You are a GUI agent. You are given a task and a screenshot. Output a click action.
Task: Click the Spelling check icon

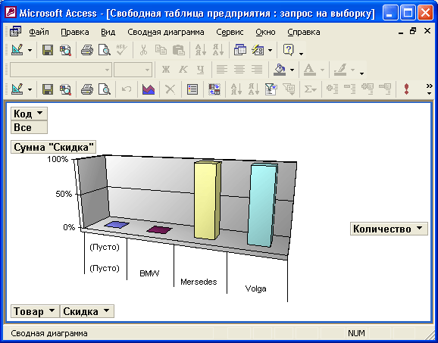tap(122, 50)
